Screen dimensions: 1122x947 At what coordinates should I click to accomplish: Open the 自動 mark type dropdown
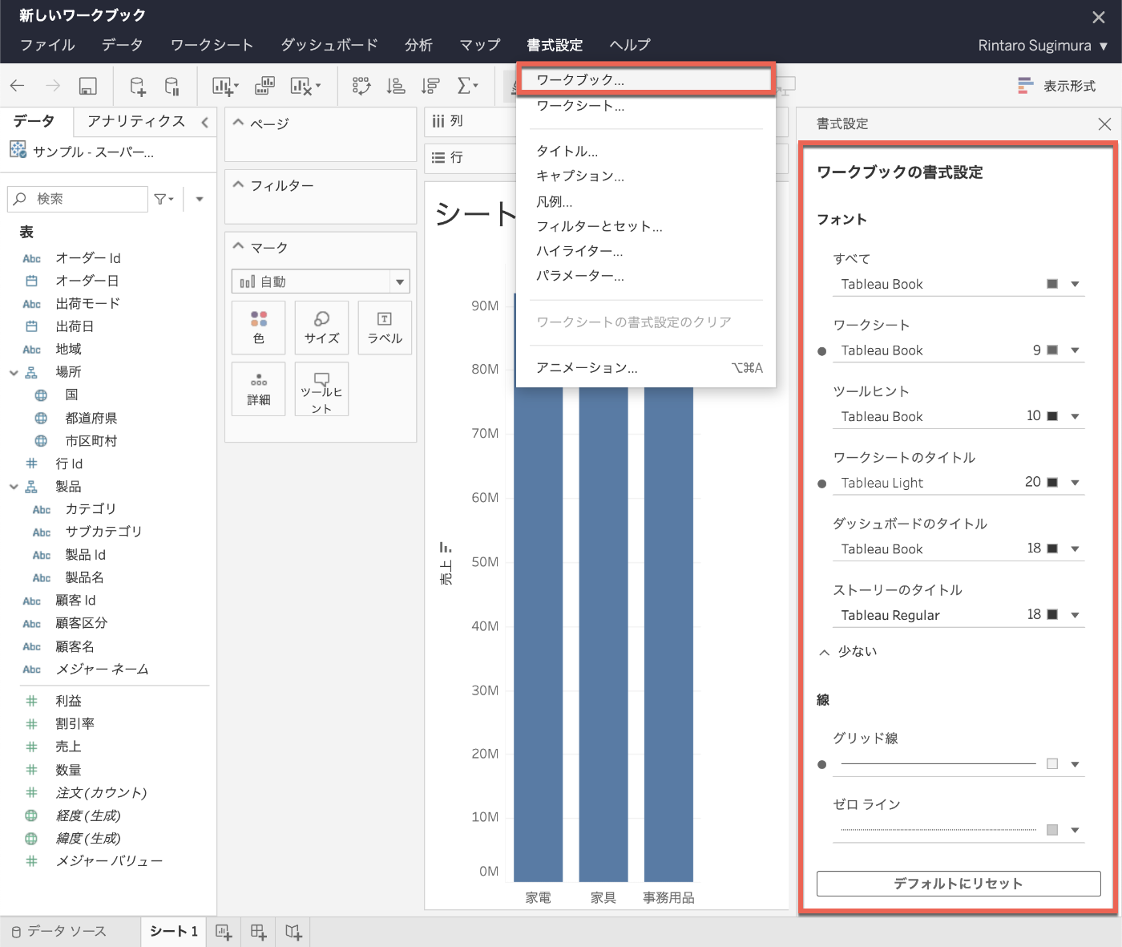click(321, 281)
